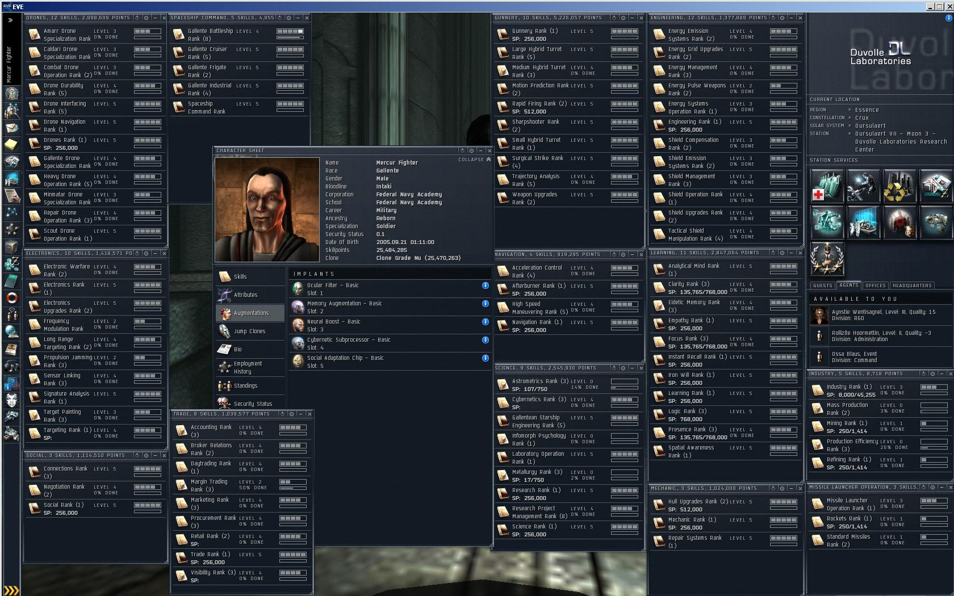Open the repair shop station service
Screen dimensions: 954x596
863,187
